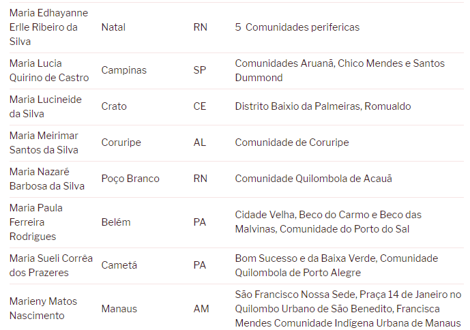Click the Belém city cell
The height and width of the screenshot is (330, 470).
pyautogui.click(x=116, y=222)
